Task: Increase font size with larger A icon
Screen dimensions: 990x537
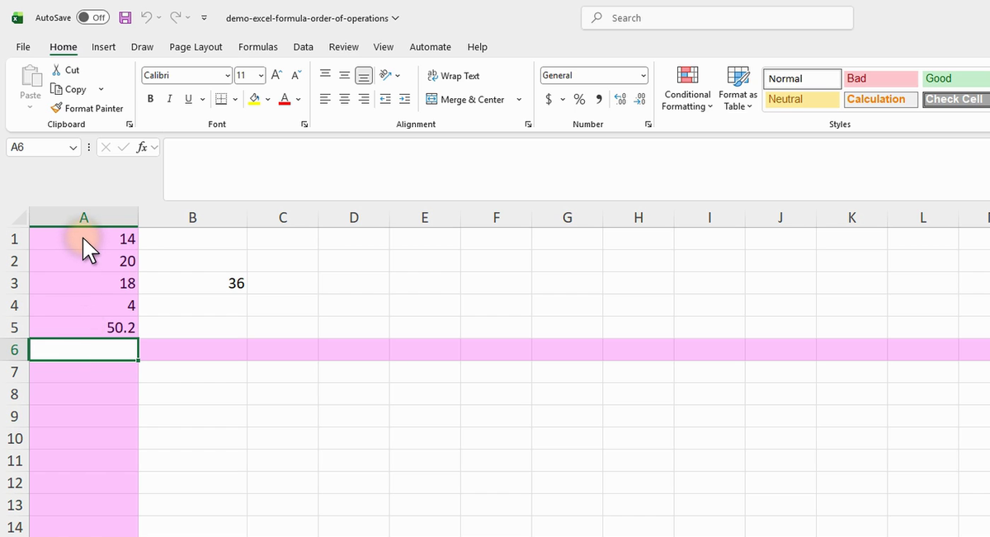Action: 277,75
